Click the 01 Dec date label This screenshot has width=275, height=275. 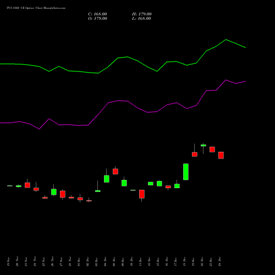79,261
